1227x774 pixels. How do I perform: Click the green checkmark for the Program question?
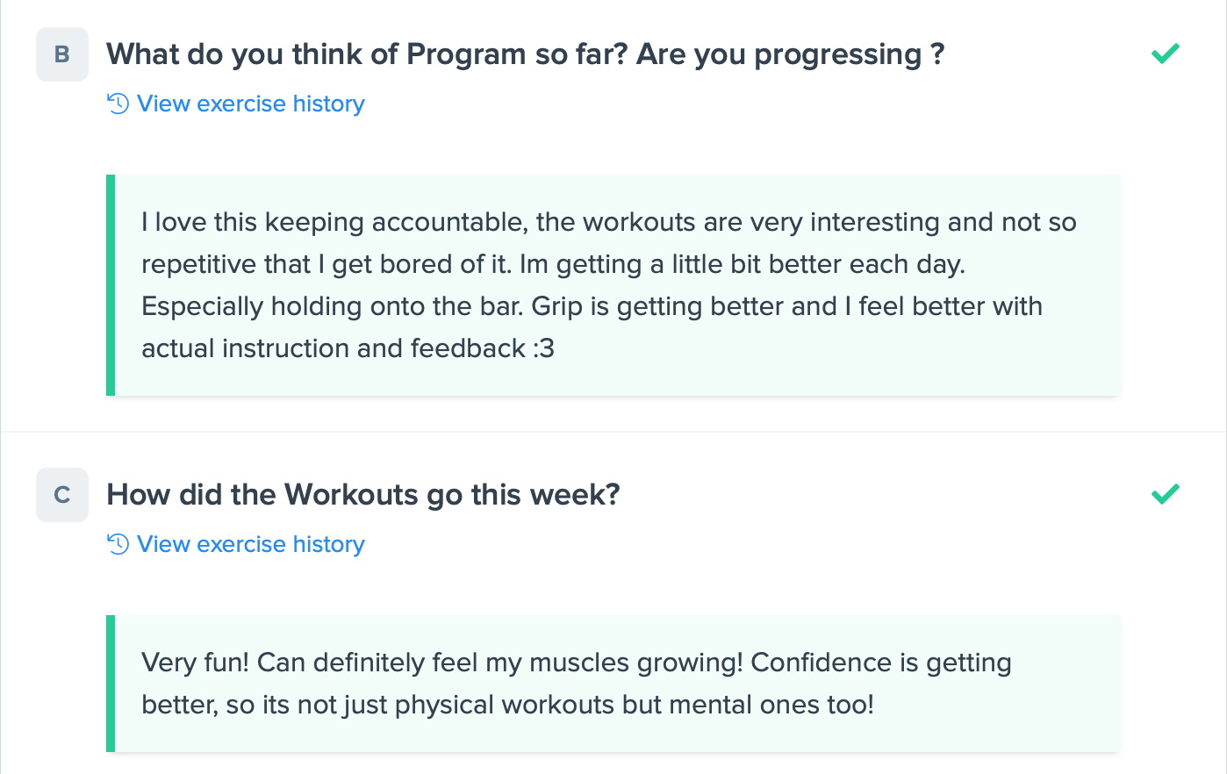click(x=1166, y=54)
